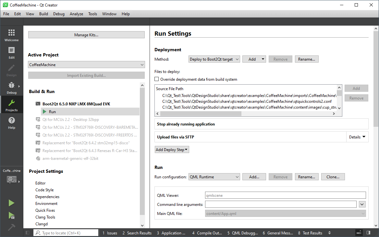Open the Active Project dropdown

click(86, 65)
